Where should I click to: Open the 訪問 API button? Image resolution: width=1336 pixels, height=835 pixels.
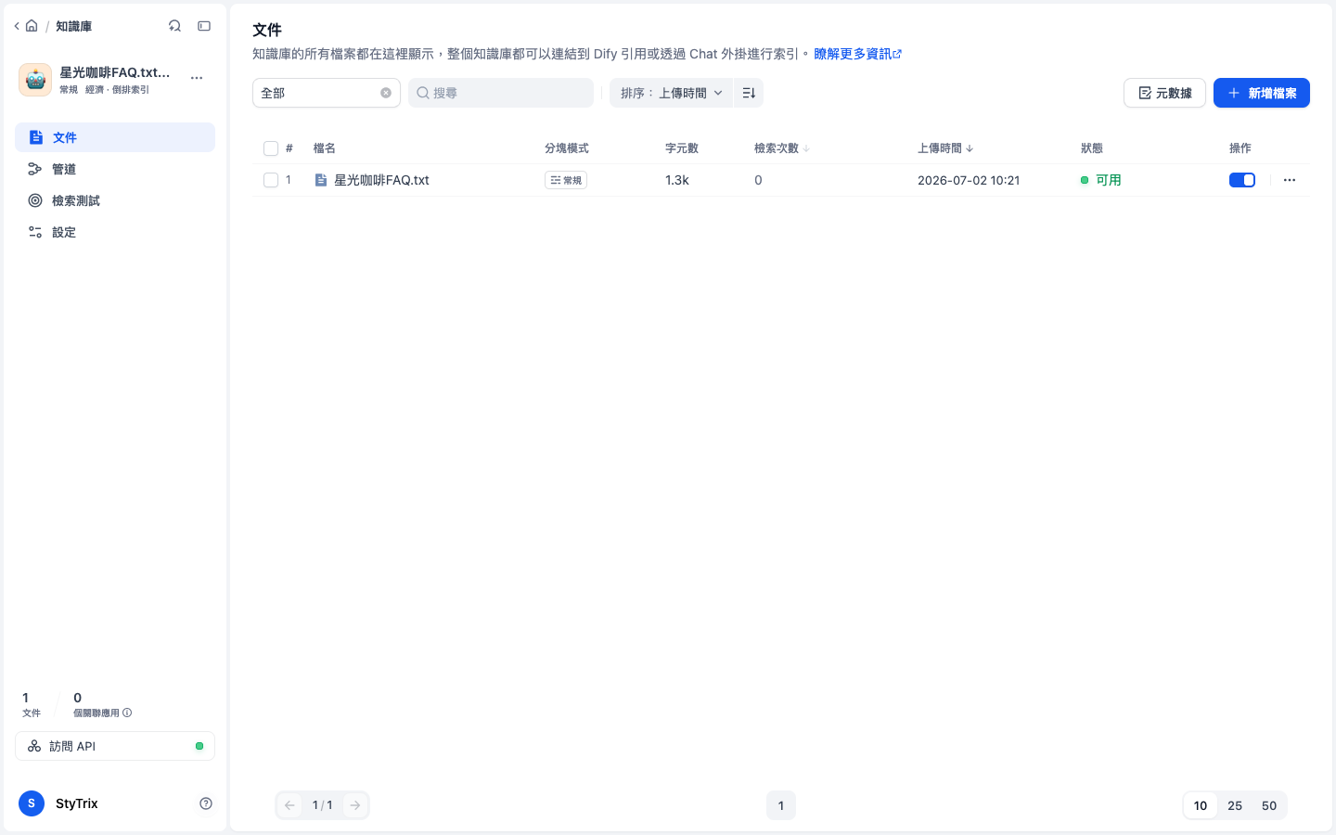(115, 746)
